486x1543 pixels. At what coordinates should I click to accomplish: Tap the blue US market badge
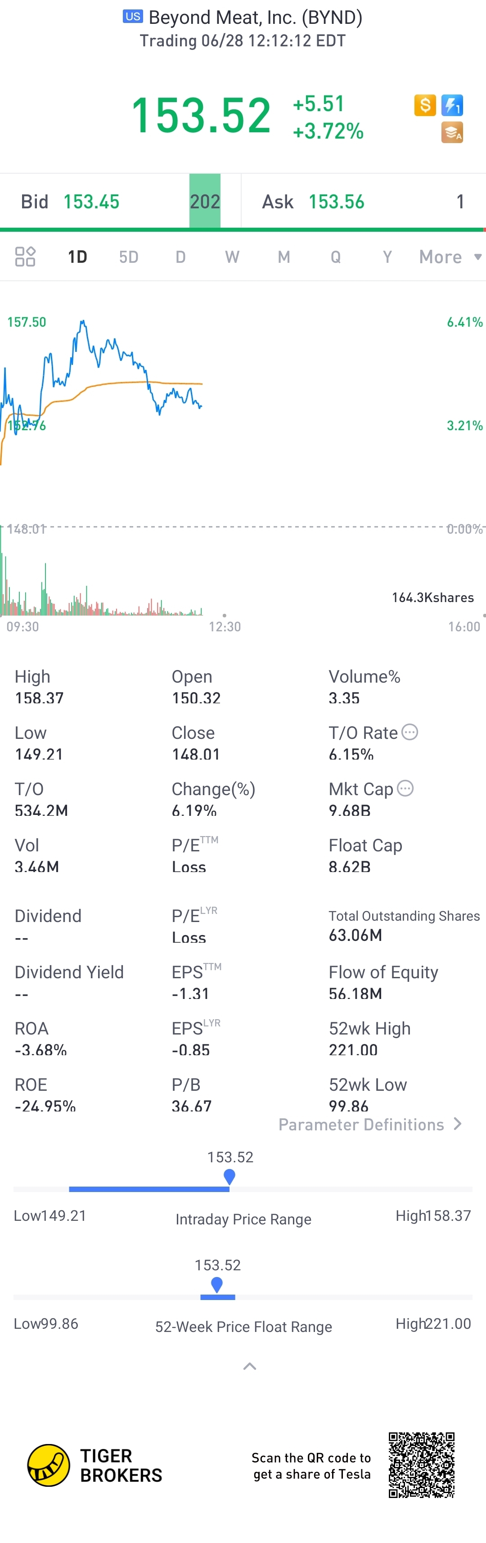133,16
